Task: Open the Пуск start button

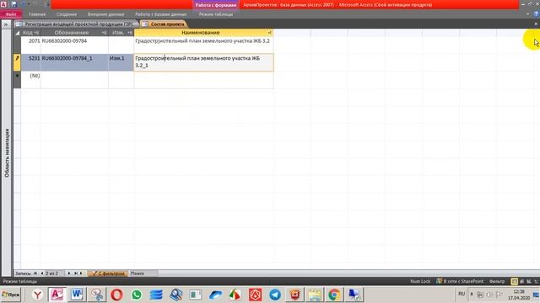Action: tap(11, 295)
